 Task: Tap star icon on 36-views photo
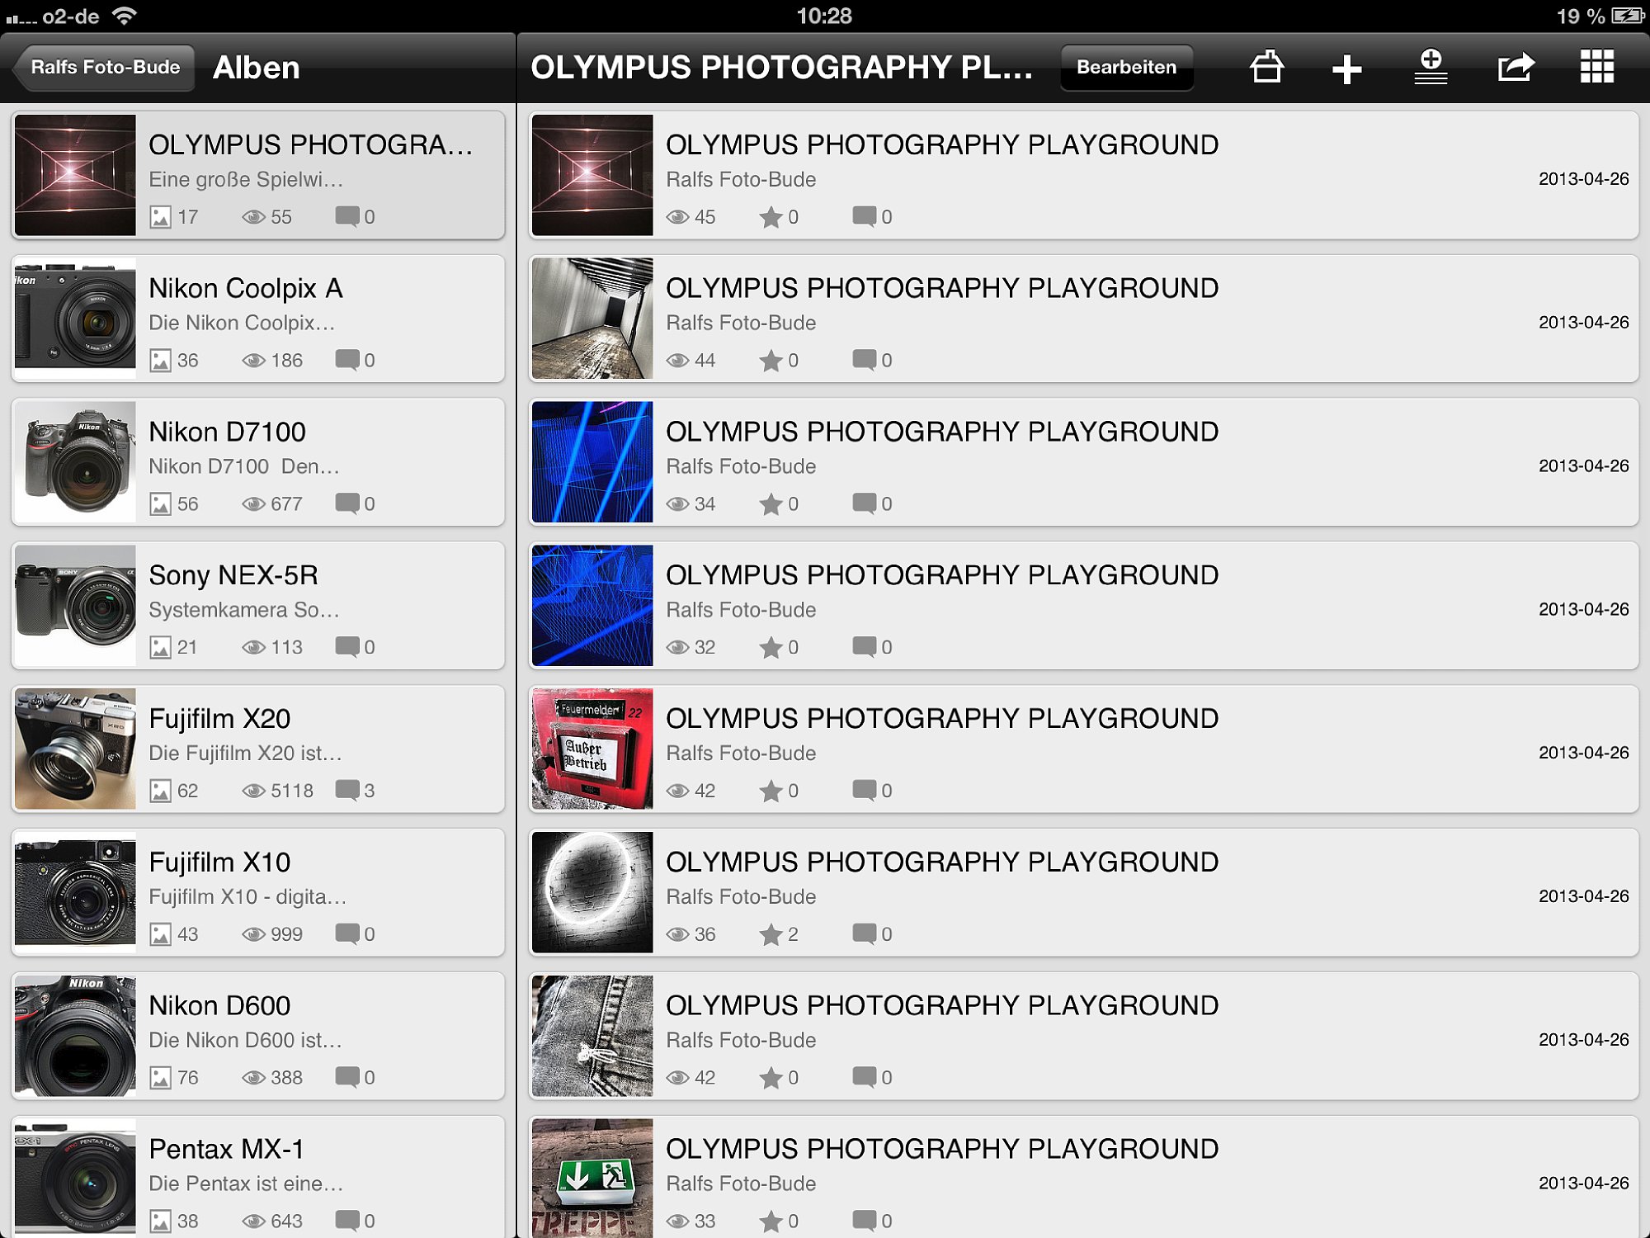[771, 934]
